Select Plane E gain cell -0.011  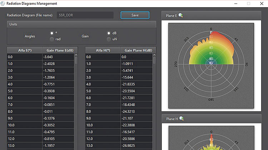58,111
